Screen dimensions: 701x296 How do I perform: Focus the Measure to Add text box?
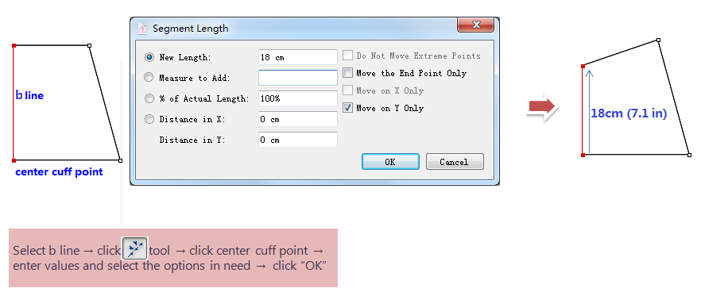(298, 78)
